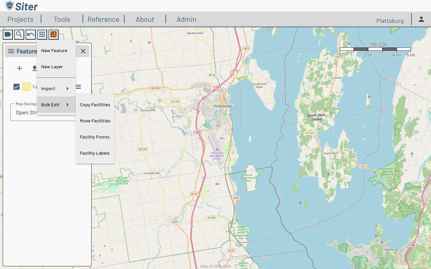Choose New Layer menu entry
Viewport: 431px width, 269px height.
(52, 67)
